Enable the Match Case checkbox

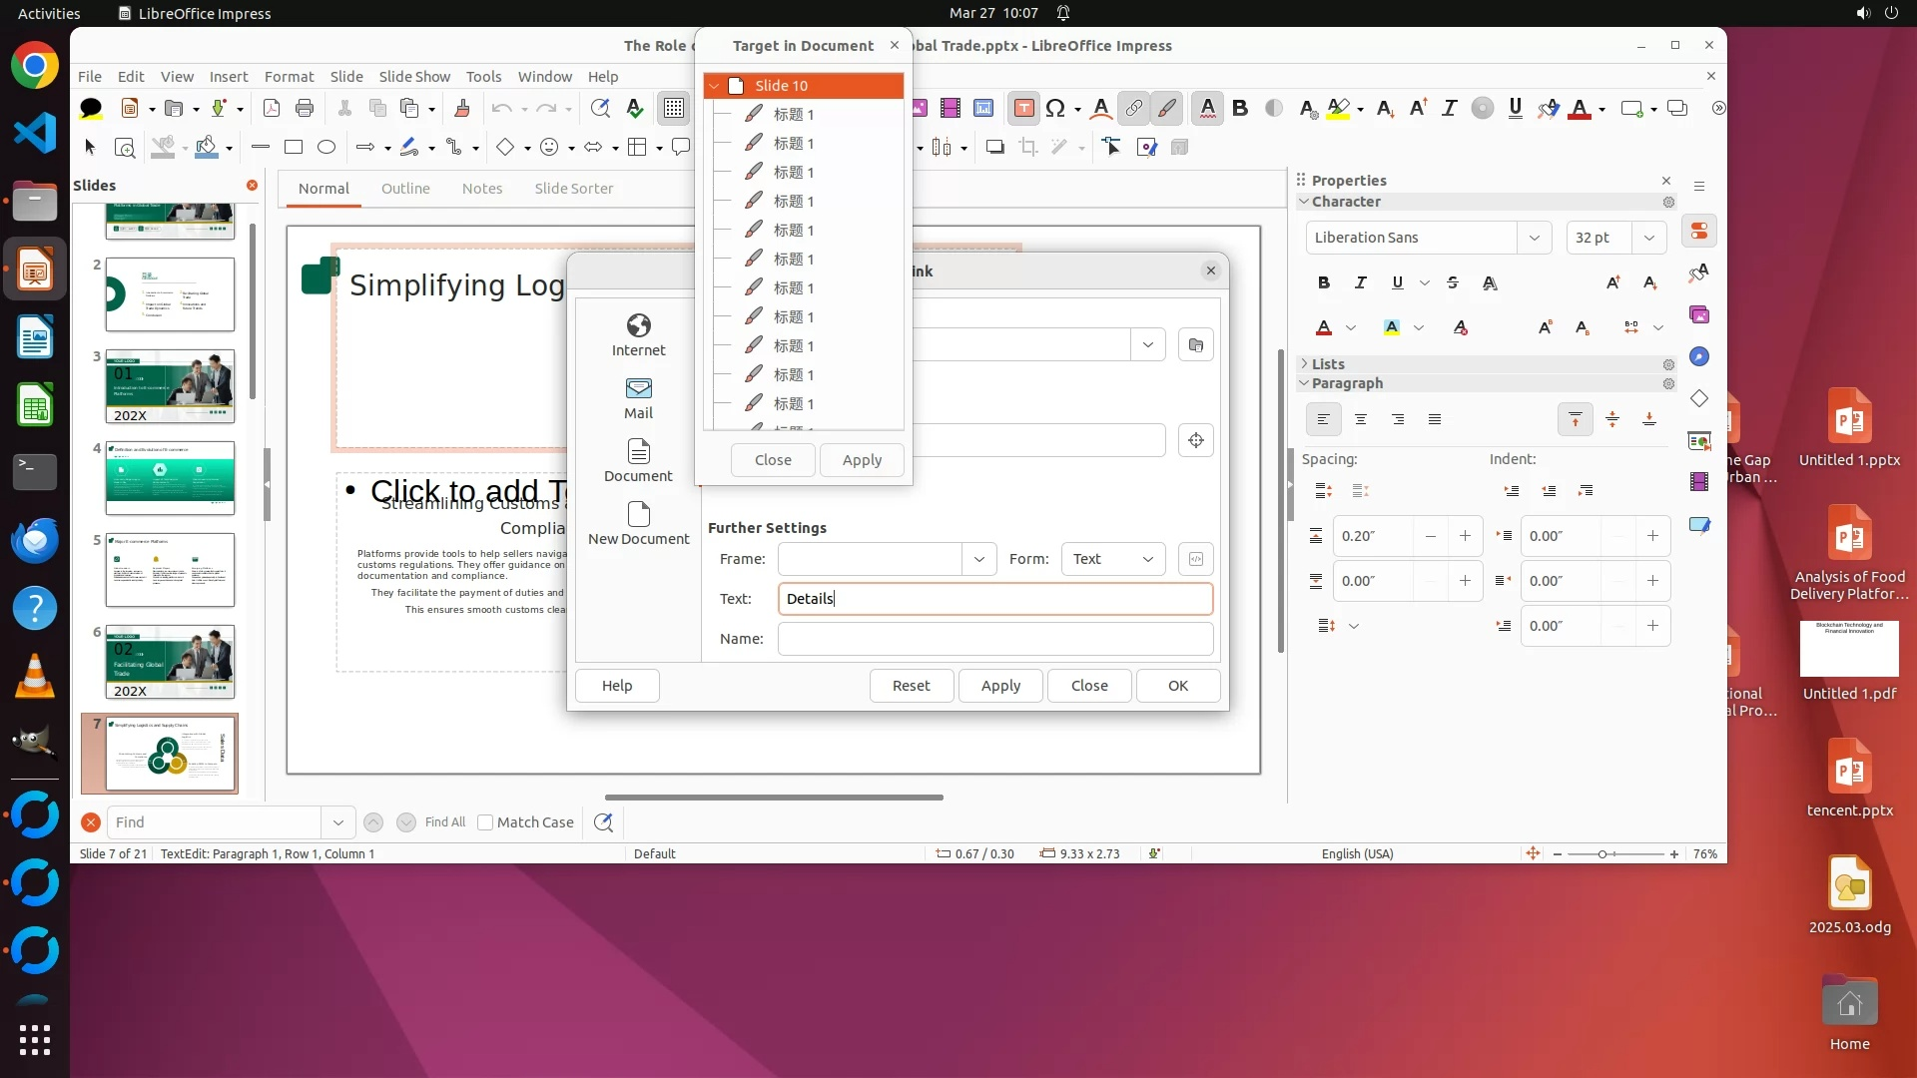pyautogui.click(x=485, y=822)
